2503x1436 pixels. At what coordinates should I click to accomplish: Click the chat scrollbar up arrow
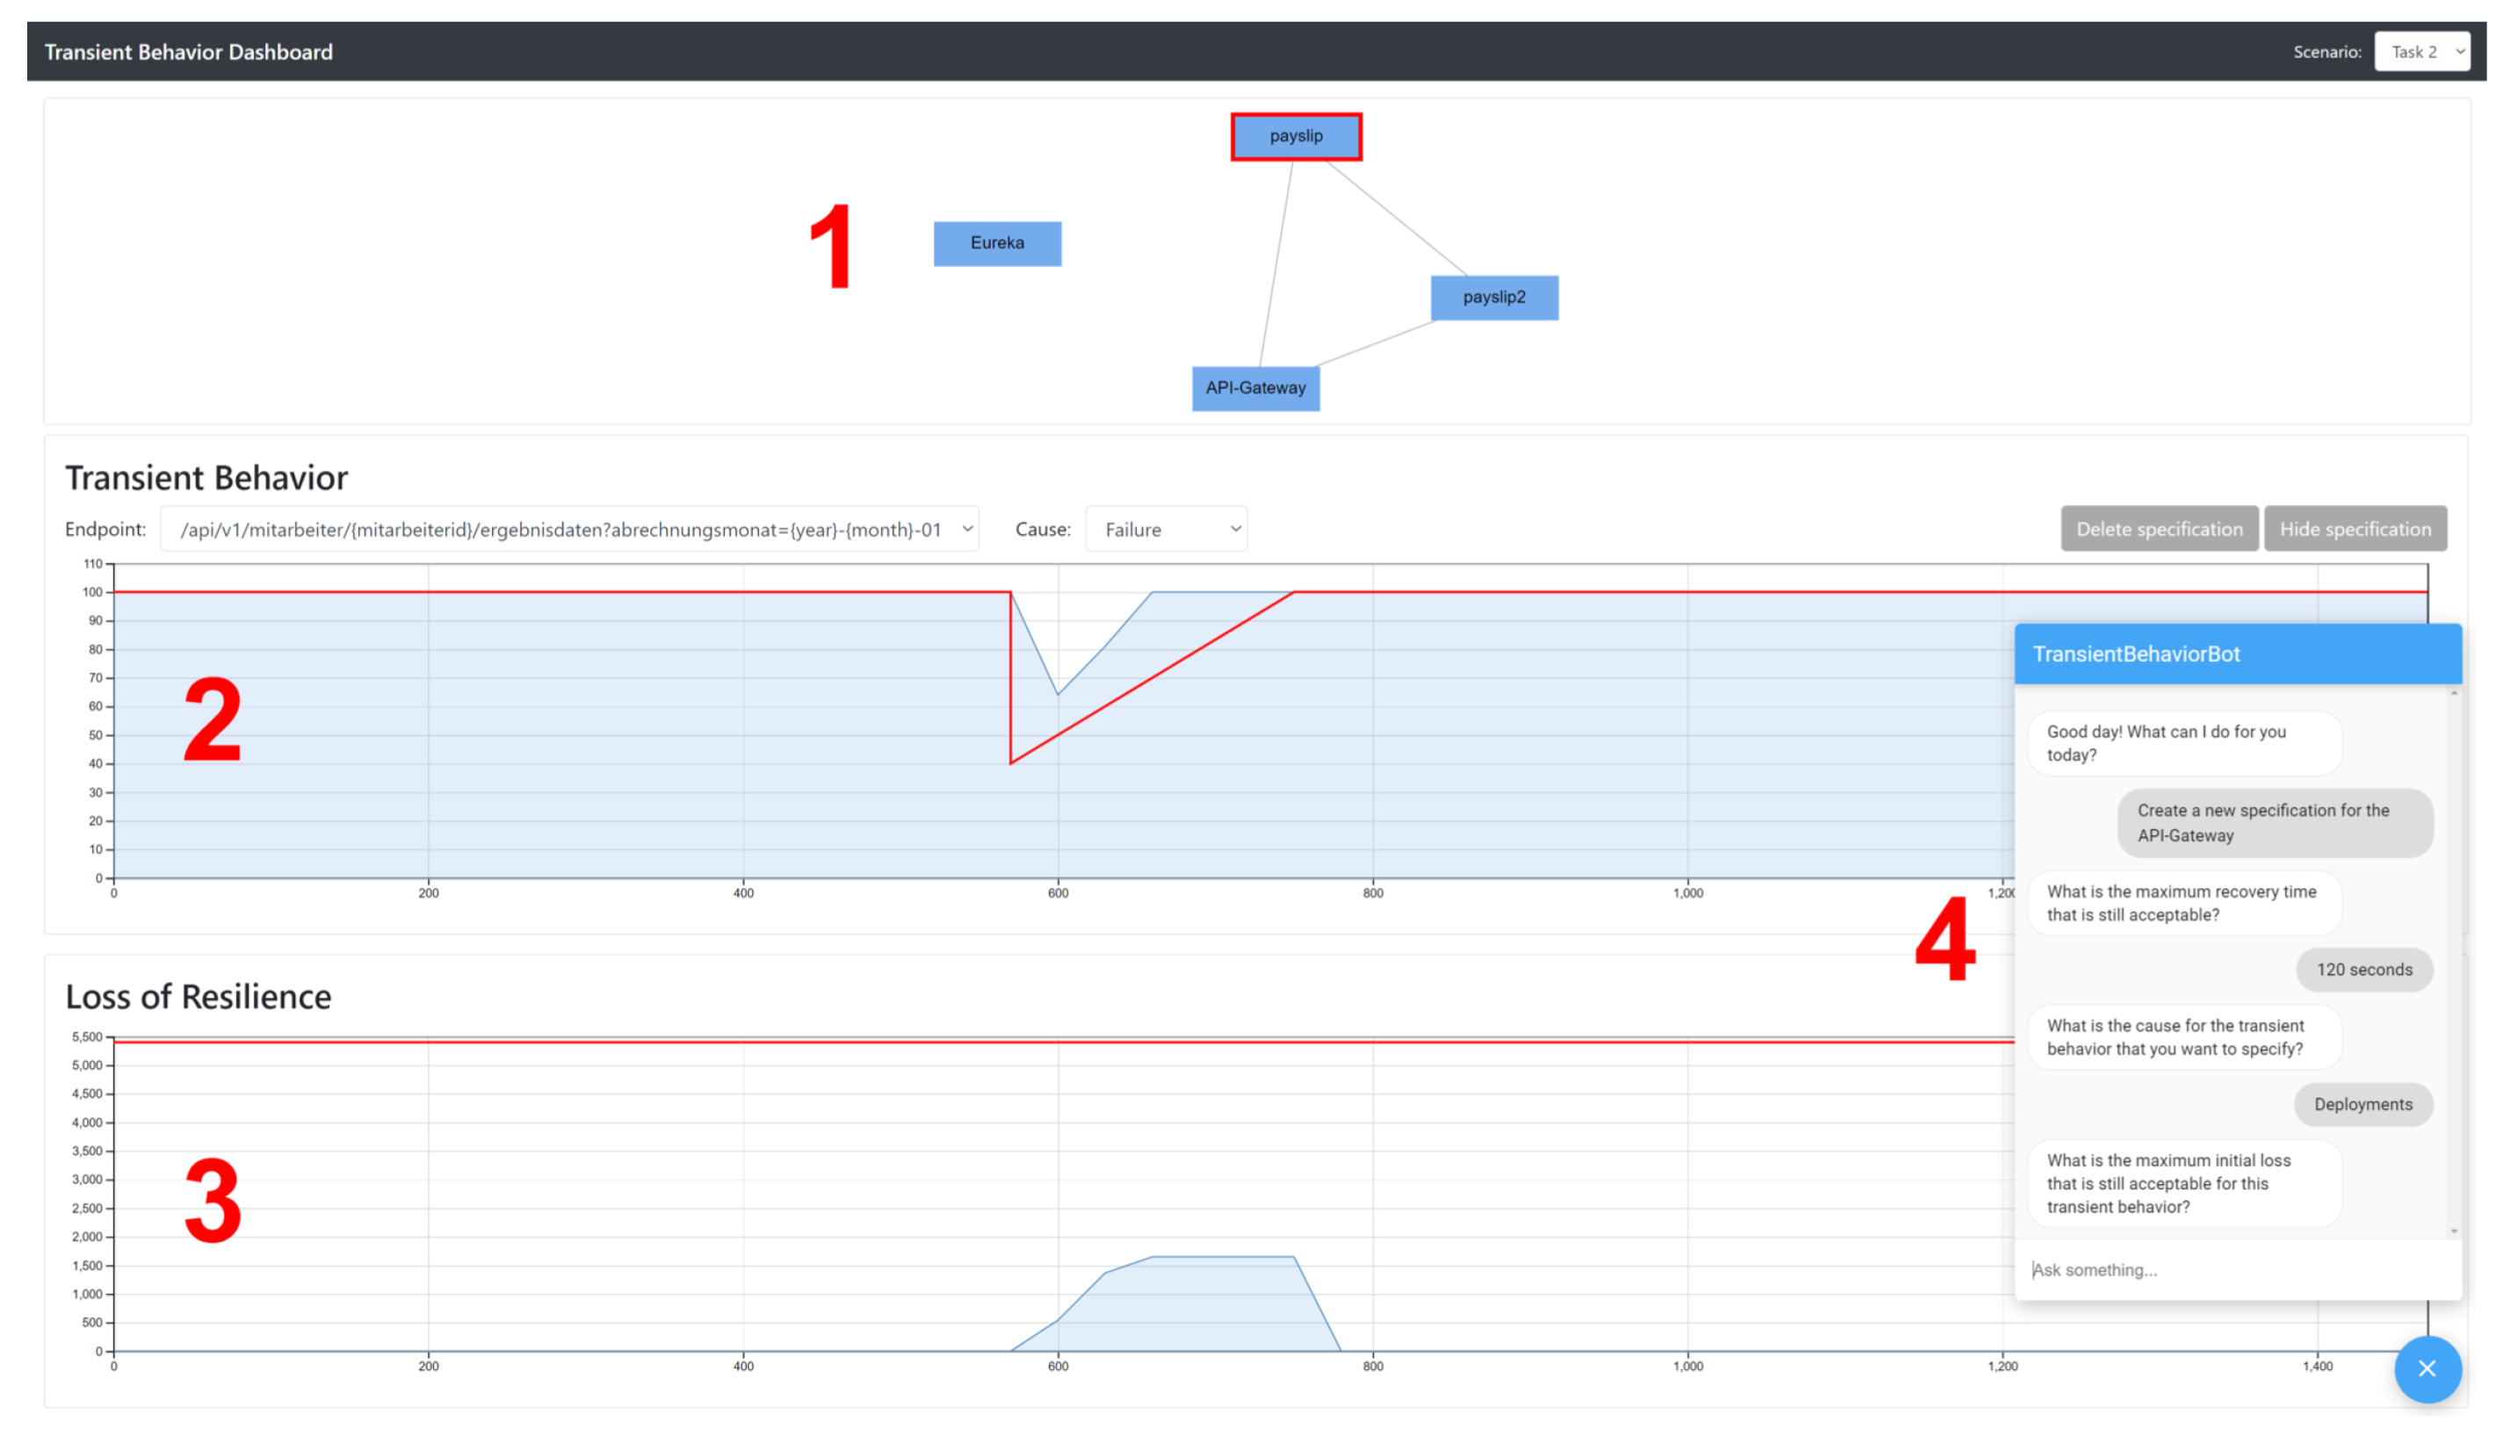point(2453,695)
